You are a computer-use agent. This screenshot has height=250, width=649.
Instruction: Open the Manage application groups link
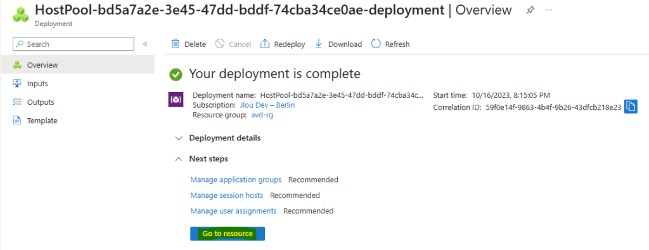(x=236, y=180)
